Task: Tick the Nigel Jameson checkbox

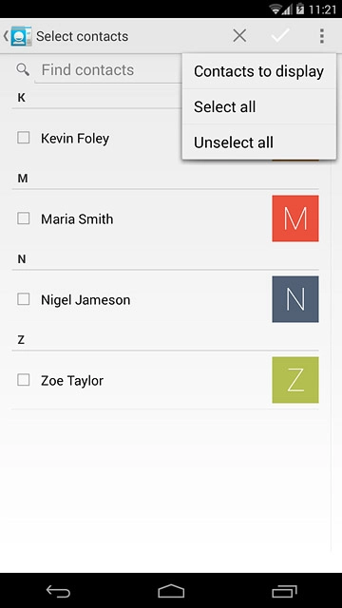Action: [x=23, y=299]
